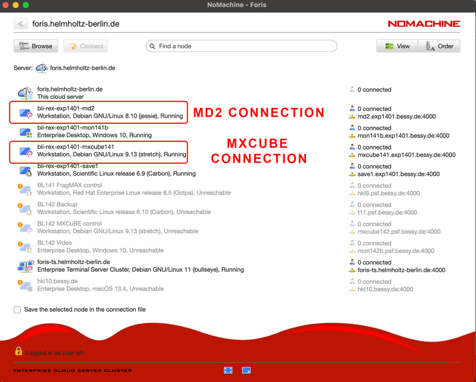Click the grayed Connect button
Viewport: 476px width, 382px height.
click(85, 46)
